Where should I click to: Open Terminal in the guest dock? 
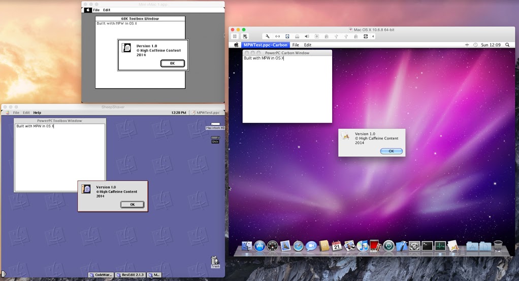point(427,246)
